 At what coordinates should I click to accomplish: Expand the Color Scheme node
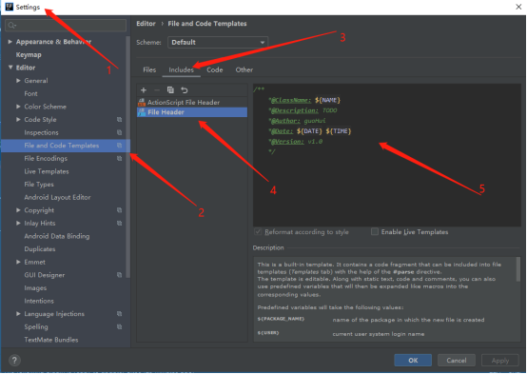click(x=18, y=107)
